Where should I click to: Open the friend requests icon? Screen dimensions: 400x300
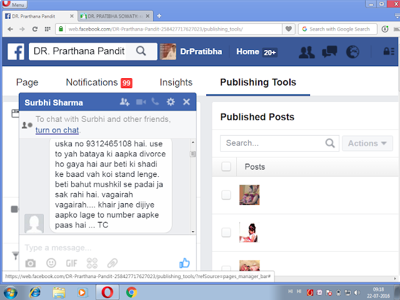coord(307,52)
